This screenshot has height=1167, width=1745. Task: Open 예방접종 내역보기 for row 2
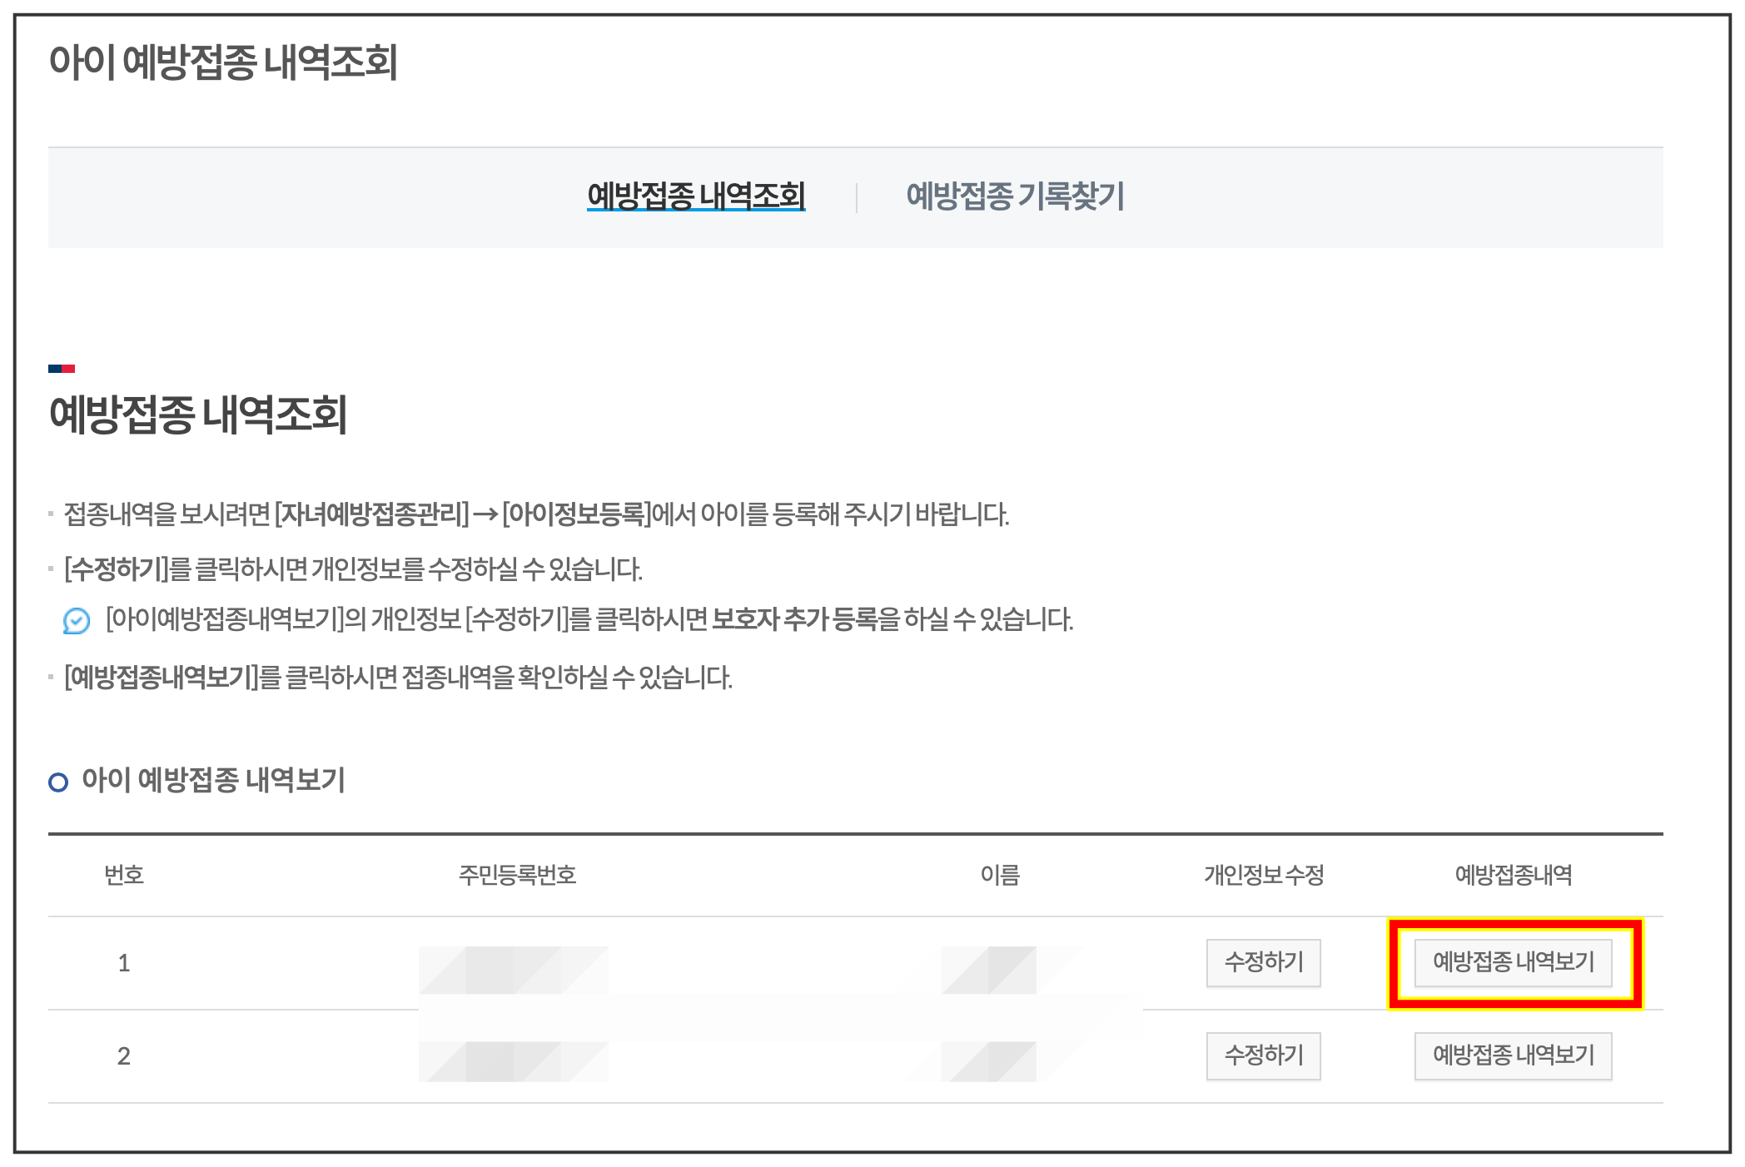coord(1513,1055)
